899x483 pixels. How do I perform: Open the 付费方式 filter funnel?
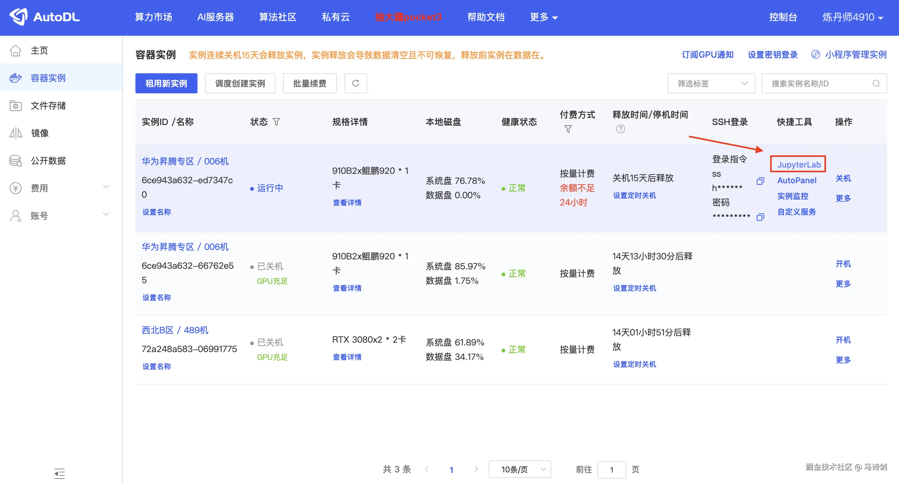click(568, 129)
